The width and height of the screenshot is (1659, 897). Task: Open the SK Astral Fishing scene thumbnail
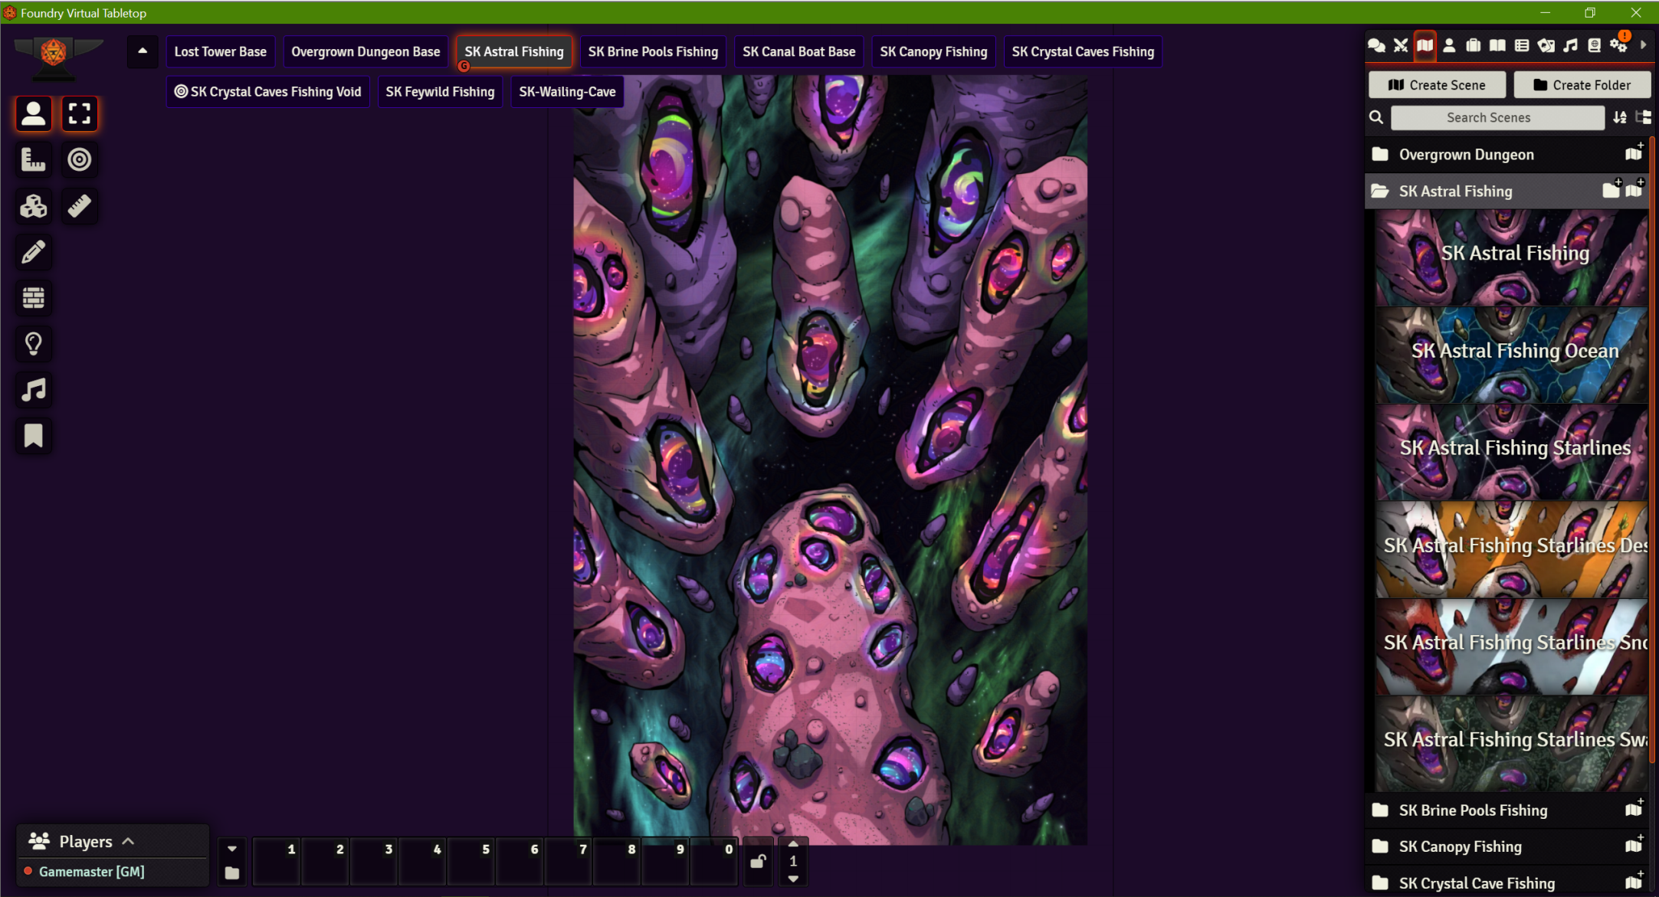(1511, 258)
